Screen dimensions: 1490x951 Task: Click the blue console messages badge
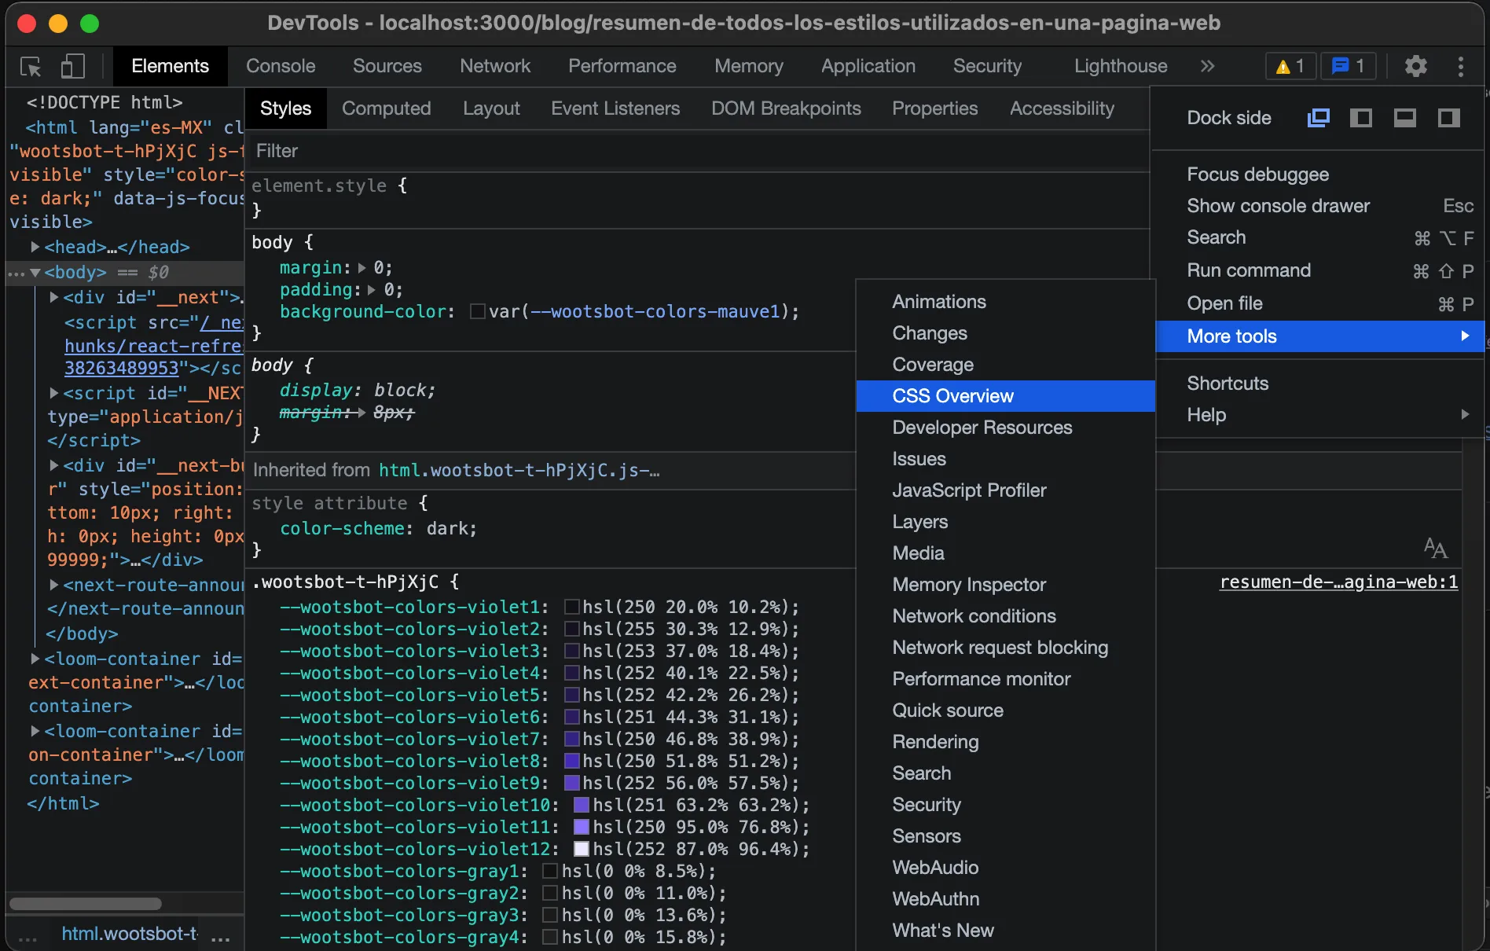1348,66
